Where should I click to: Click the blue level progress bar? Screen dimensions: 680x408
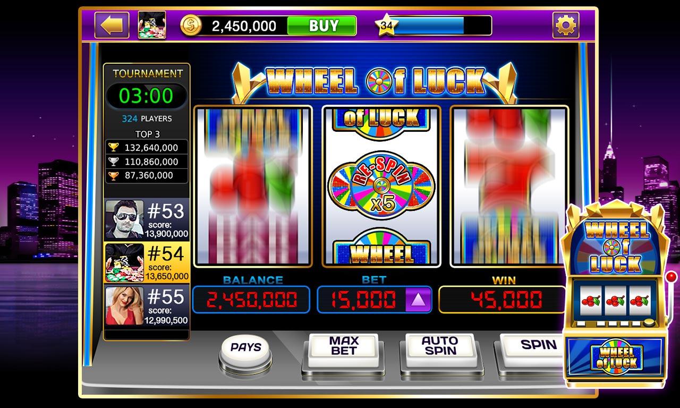tap(429, 25)
